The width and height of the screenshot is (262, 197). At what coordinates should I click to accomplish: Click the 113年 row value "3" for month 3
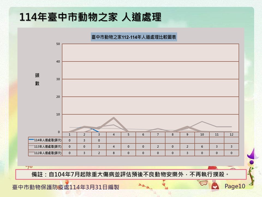99,147
